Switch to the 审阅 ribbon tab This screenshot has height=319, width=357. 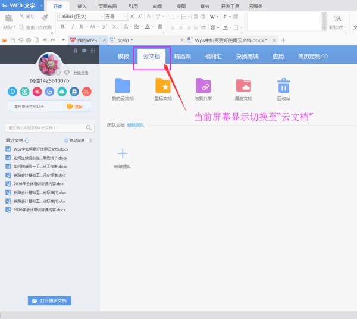point(157,7)
